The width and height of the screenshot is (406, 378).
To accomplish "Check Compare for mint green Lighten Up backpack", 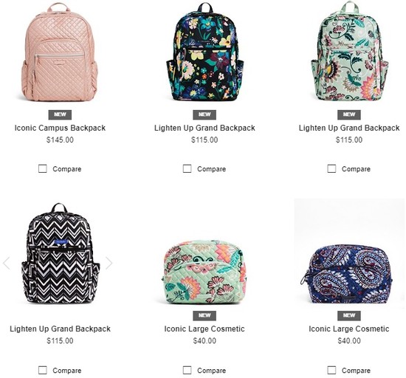I will pos(331,169).
